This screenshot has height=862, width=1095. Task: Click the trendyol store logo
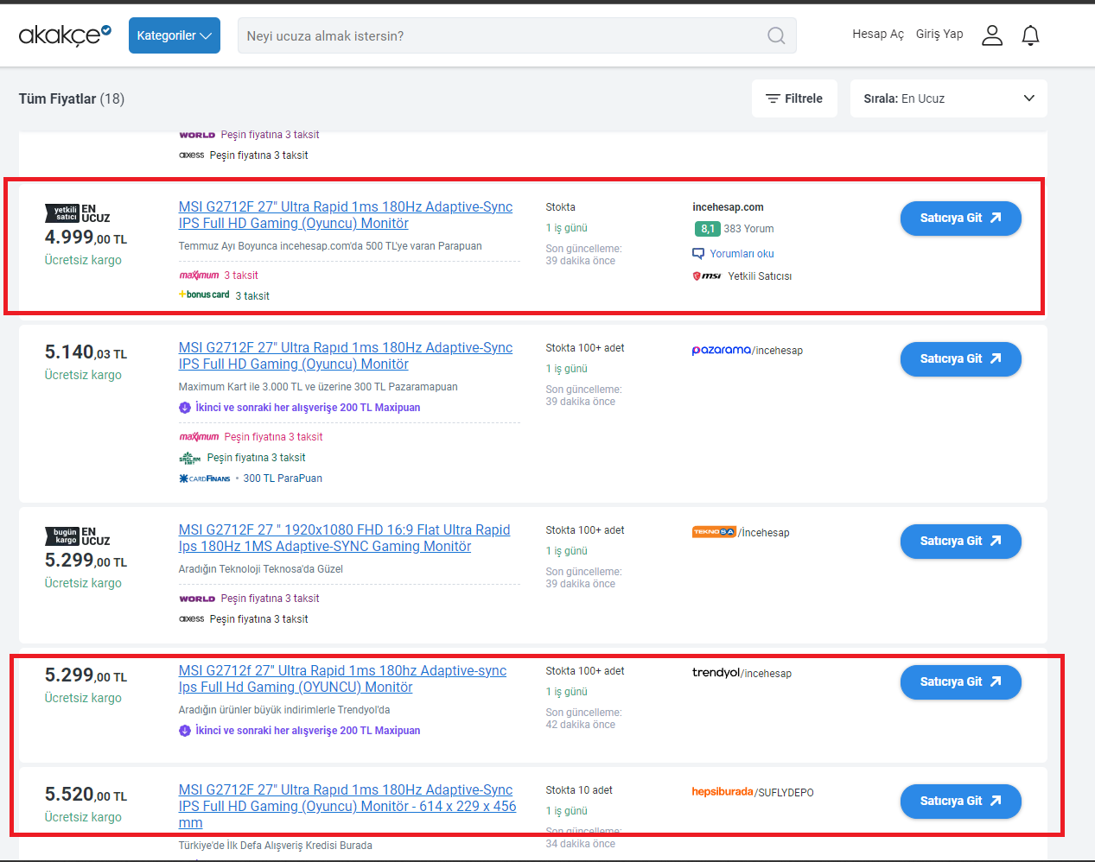click(x=716, y=673)
